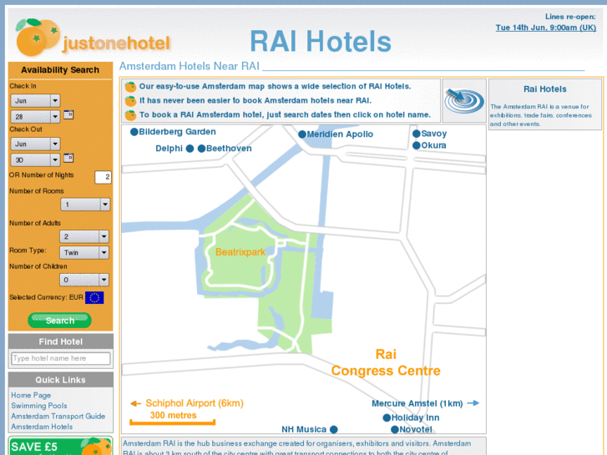The image size is (607, 455).
Task: Click the Tue 14th Jun lines re-open link
Action: pos(546,28)
